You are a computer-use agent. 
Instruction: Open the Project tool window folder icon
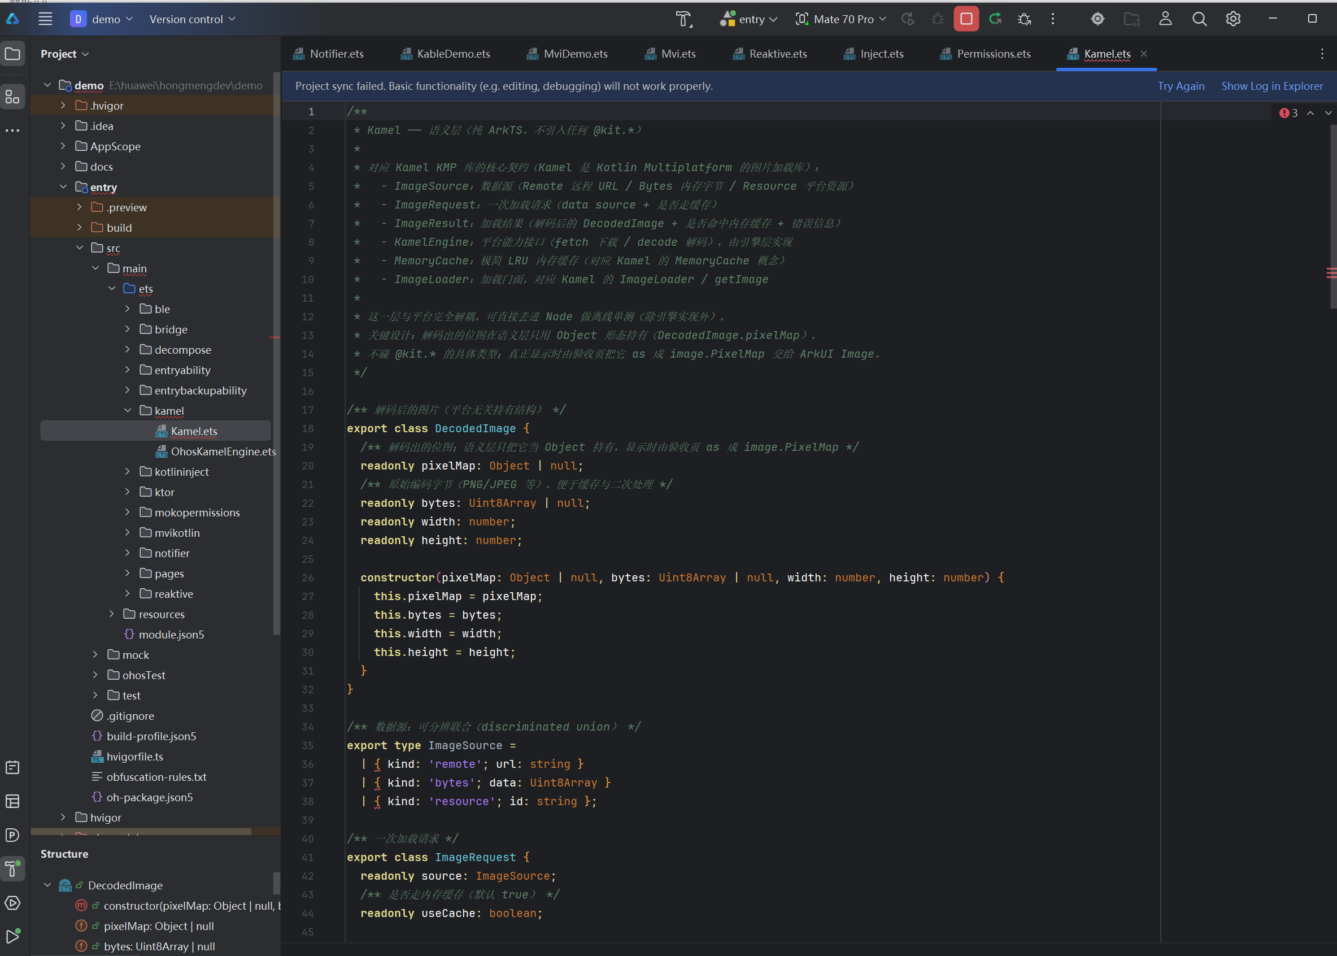pyautogui.click(x=12, y=54)
